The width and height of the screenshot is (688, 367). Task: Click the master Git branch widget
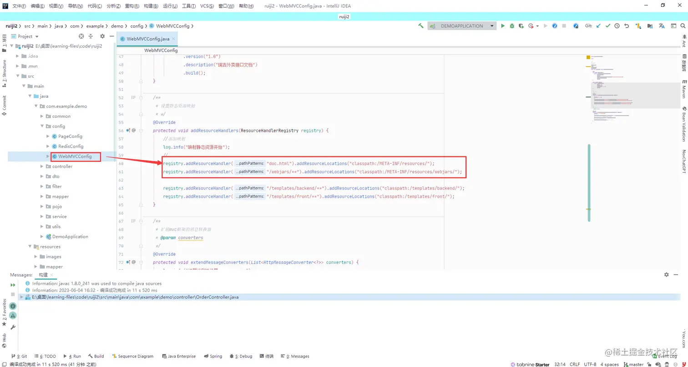pos(634,364)
